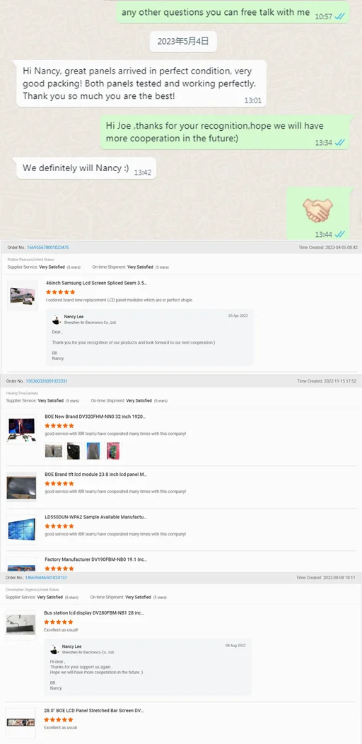Open the blue review photo thumbnail
Screen dimensions: 362x744
[93, 451]
